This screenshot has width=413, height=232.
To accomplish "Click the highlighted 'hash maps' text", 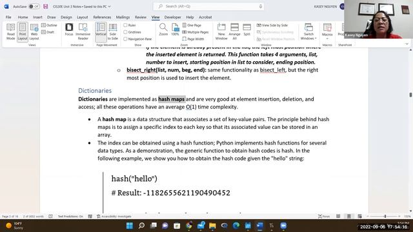I will pos(172,99).
